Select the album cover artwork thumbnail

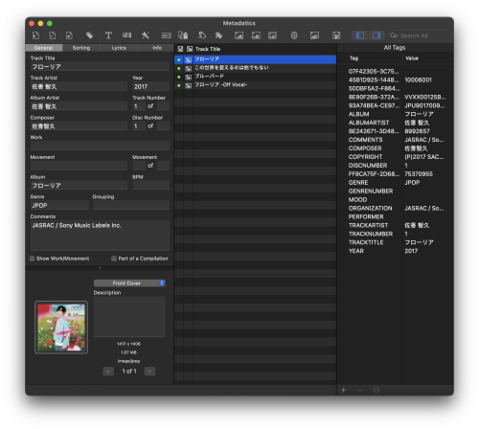(x=61, y=327)
